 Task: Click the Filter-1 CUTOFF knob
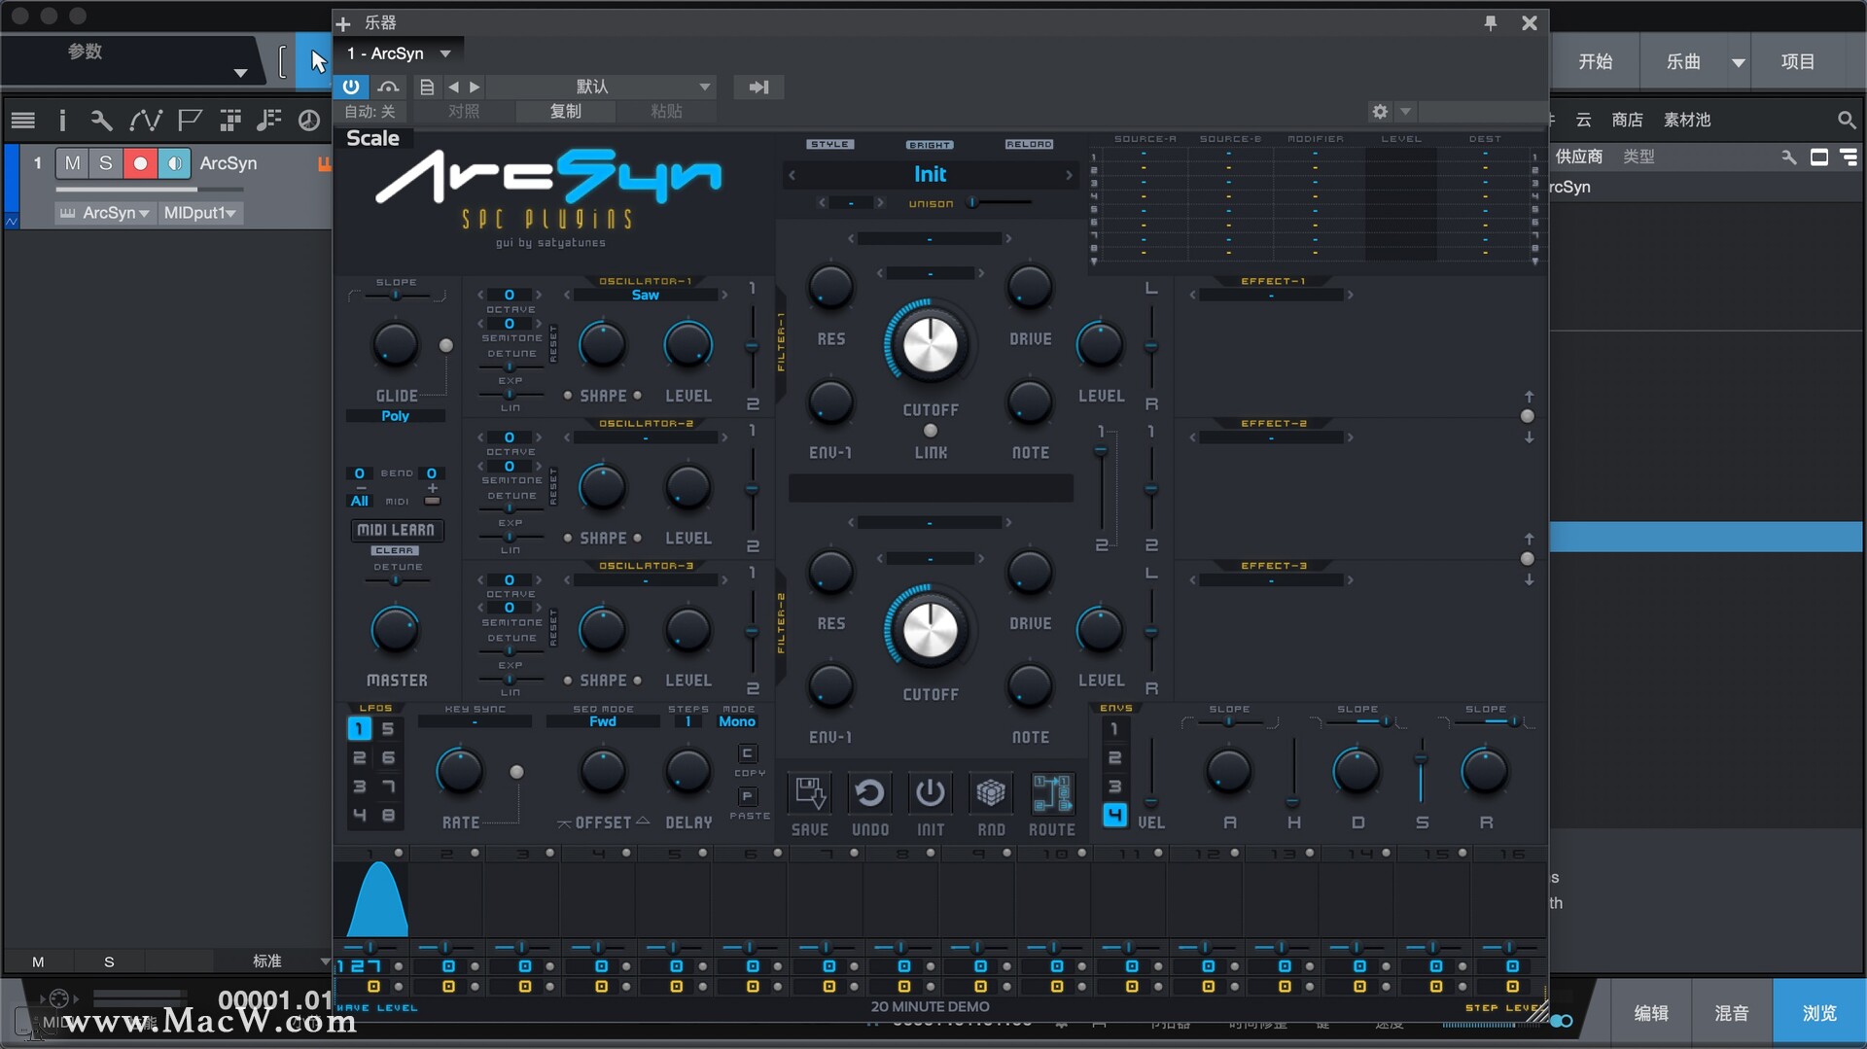coord(930,344)
